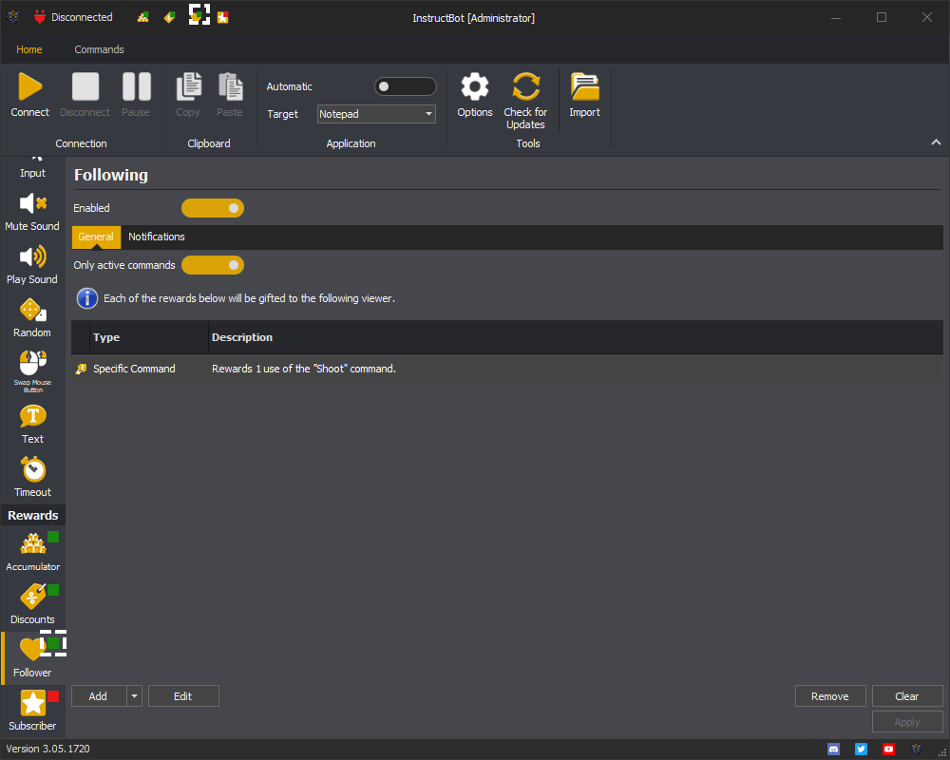Click the info icon beside rewards hint

coord(87,298)
